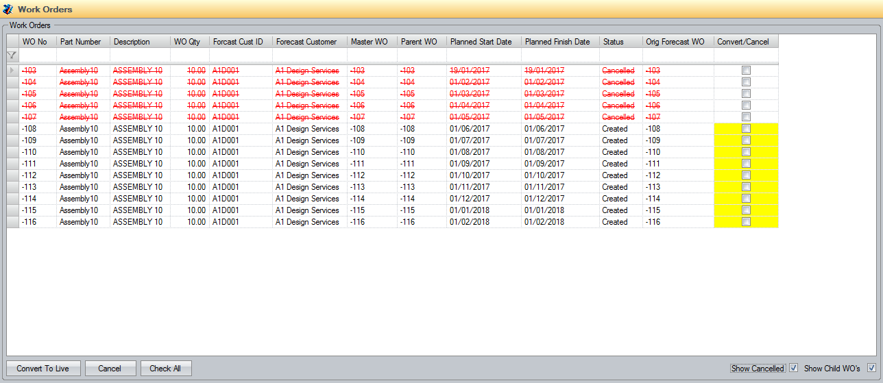Select WO No cell -111
883x383 pixels.
38,164
